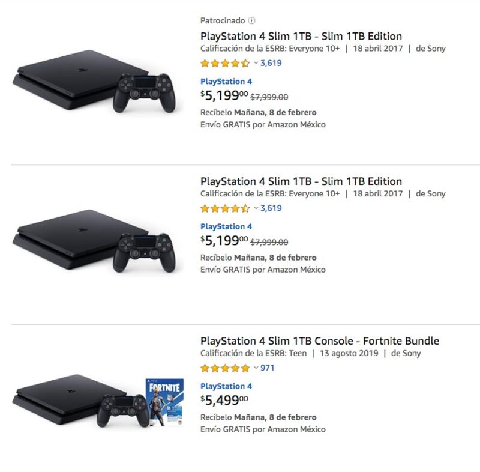Open the unsponsored Slim 1TB Edition title
480x472 pixels.
(x=301, y=181)
